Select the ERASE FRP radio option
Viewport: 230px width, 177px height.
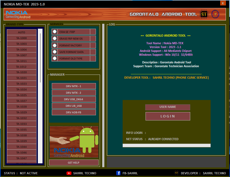tap(55, 32)
